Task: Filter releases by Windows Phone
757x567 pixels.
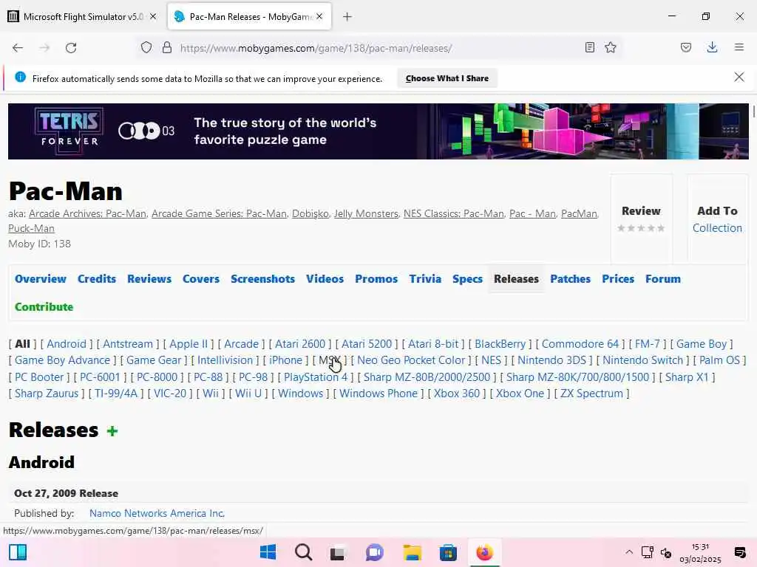Action: (x=378, y=394)
